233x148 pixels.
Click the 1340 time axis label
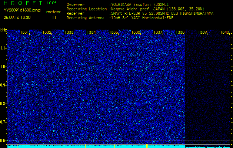[x=224, y=32]
